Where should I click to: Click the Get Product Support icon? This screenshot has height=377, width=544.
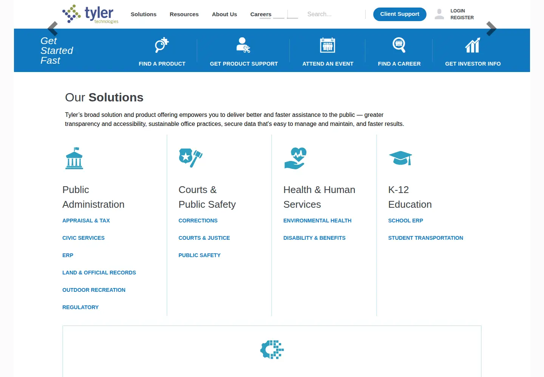pos(243,45)
